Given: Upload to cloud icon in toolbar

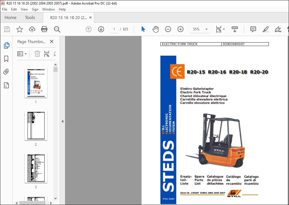Looking at the screenshot, I should pos(32,29).
